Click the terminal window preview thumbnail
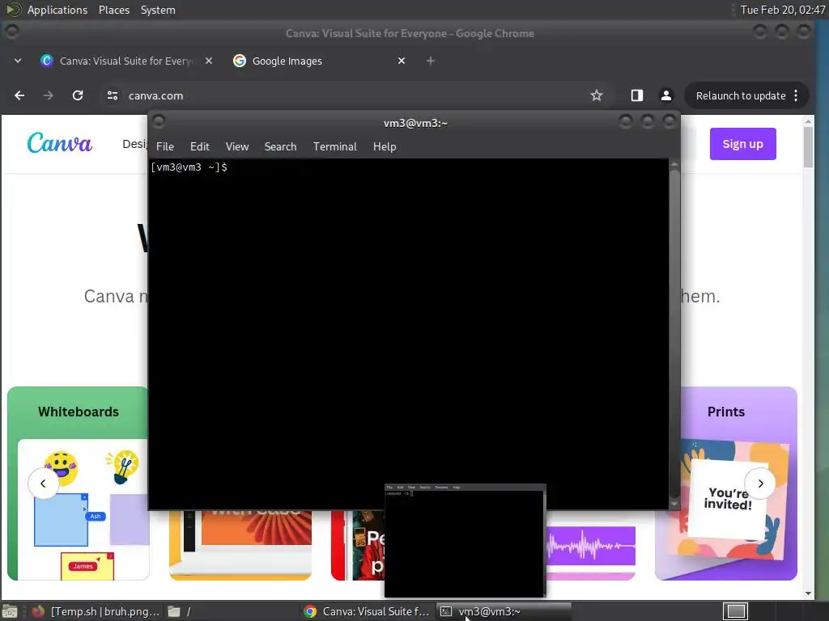 pos(465,540)
